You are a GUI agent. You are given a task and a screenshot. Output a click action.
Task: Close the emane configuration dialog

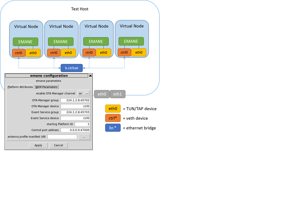point(90,76)
